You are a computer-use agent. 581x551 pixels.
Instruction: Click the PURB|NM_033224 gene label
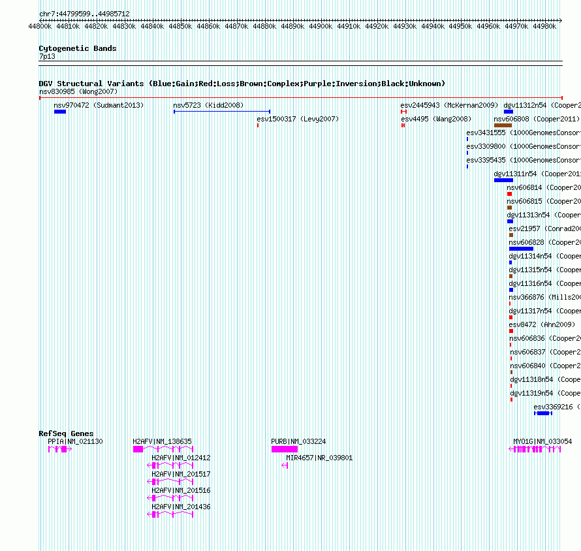pos(298,442)
